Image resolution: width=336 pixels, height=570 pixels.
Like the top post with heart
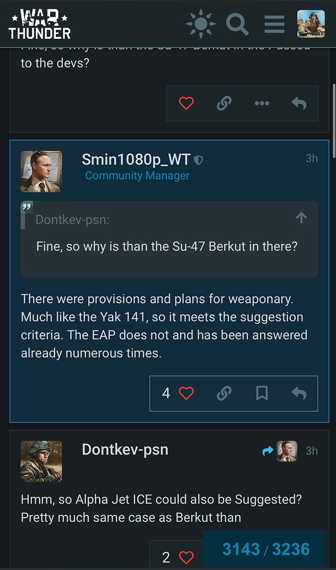pyautogui.click(x=186, y=103)
